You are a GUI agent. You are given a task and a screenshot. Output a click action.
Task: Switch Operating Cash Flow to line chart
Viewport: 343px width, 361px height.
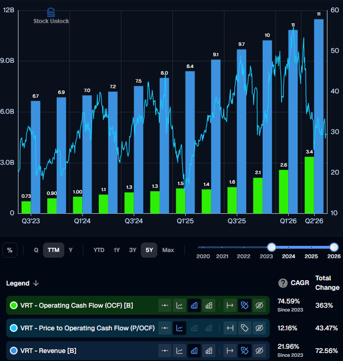click(x=179, y=305)
